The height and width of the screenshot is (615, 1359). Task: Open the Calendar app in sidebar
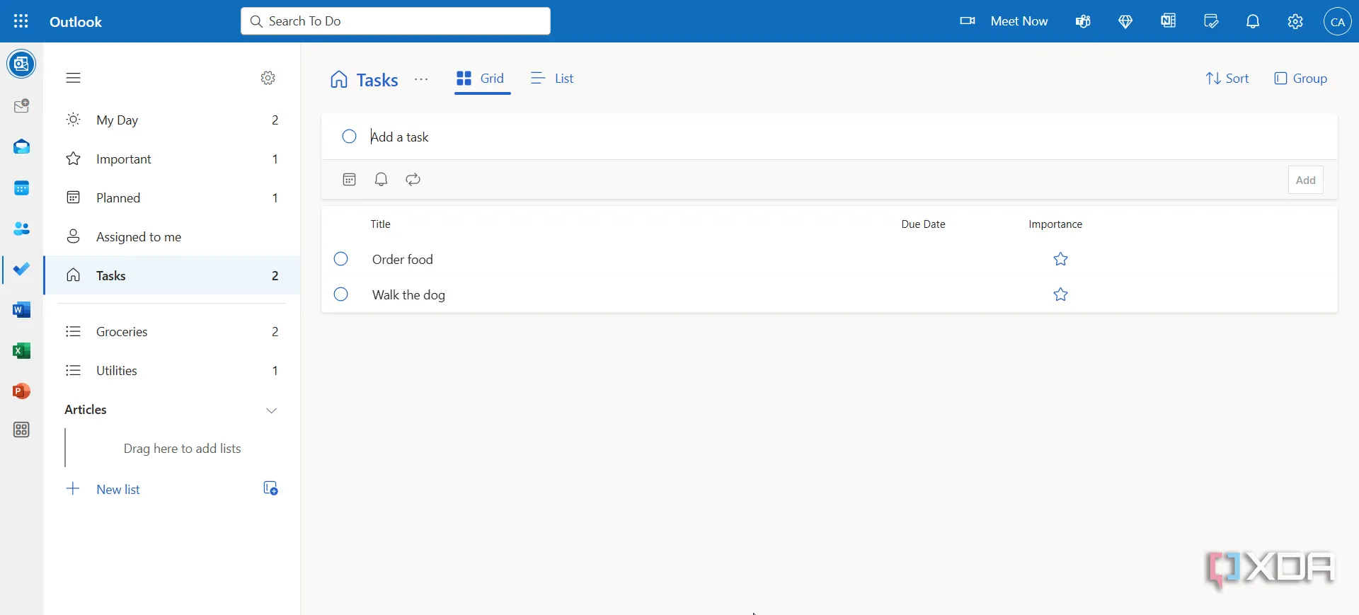coord(22,188)
